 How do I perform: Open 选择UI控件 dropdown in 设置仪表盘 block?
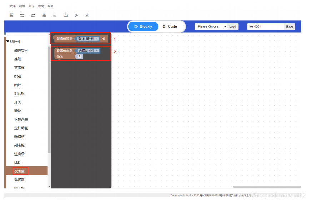pyautogui.click(x=88, y=51)
